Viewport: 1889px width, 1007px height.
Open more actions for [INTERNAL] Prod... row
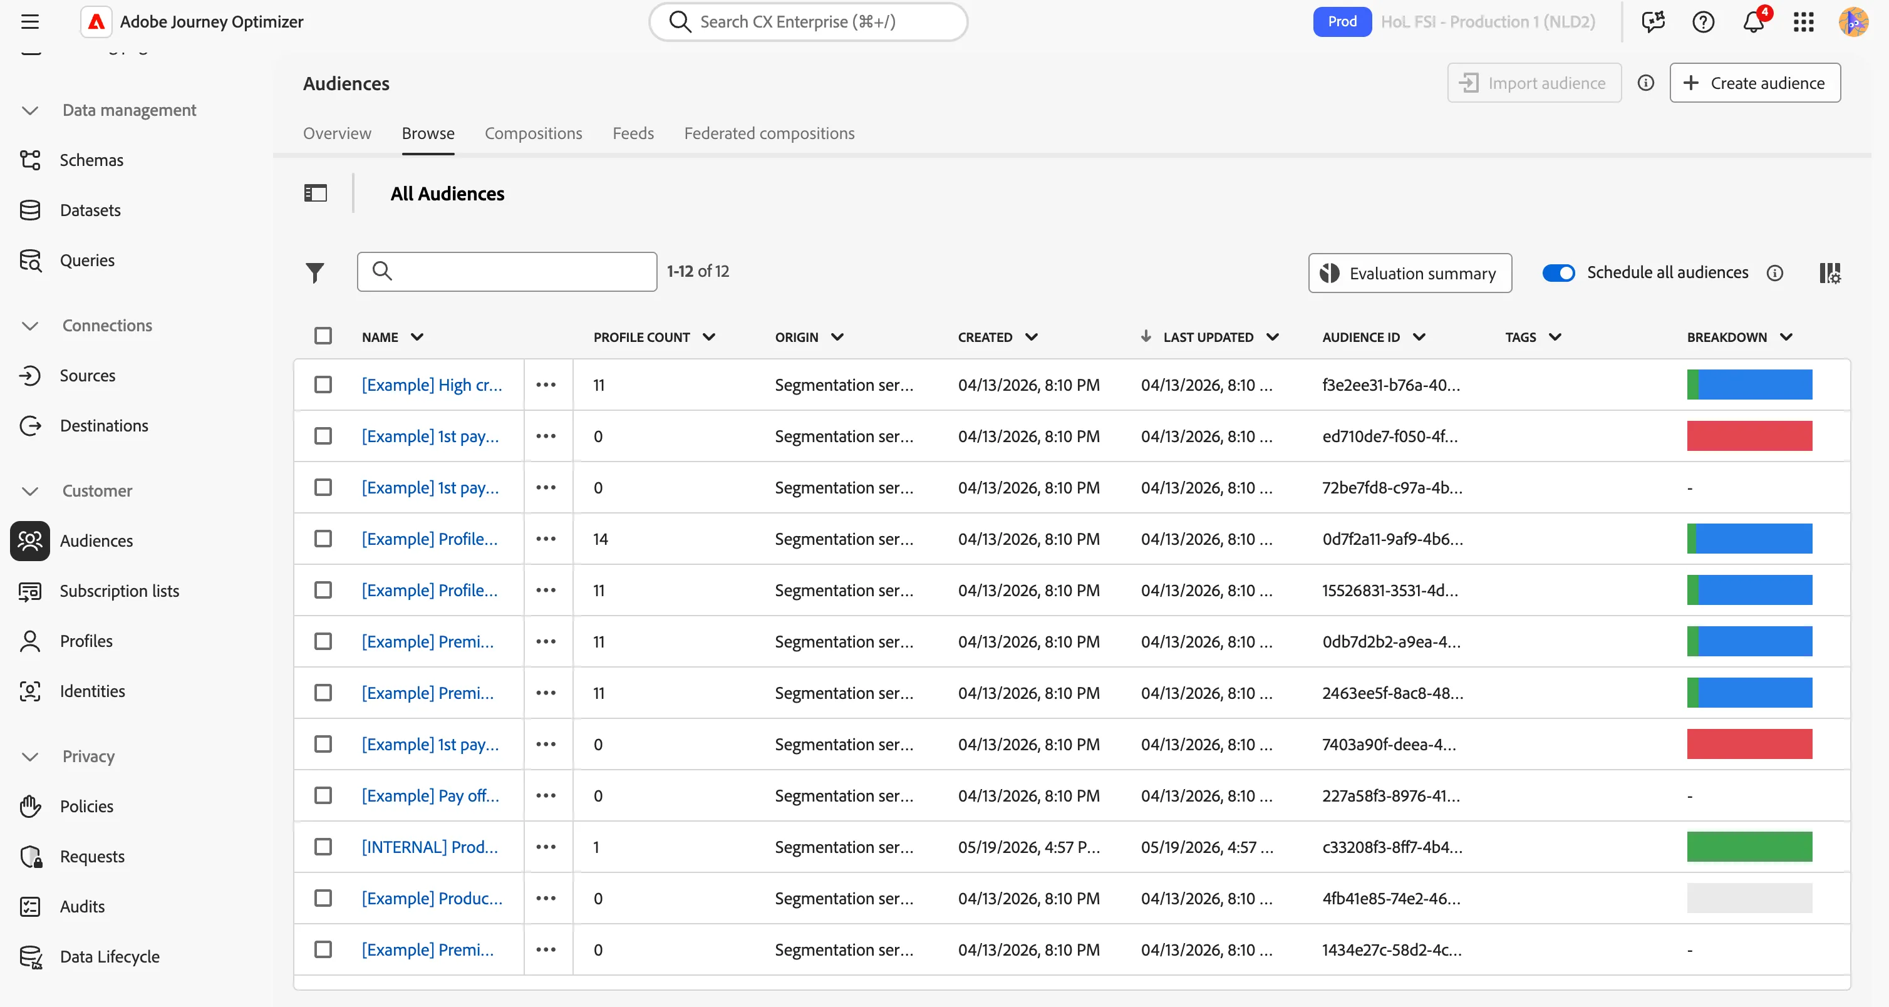tap(546, 847)
